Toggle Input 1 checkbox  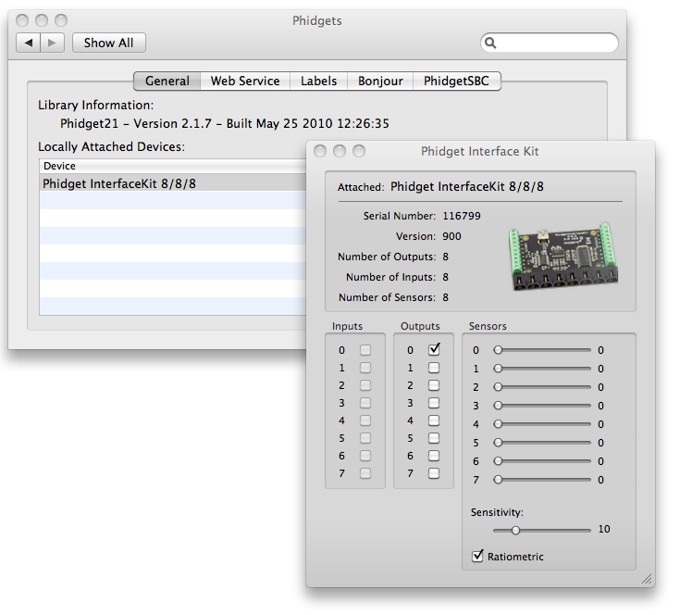point(365,368)
